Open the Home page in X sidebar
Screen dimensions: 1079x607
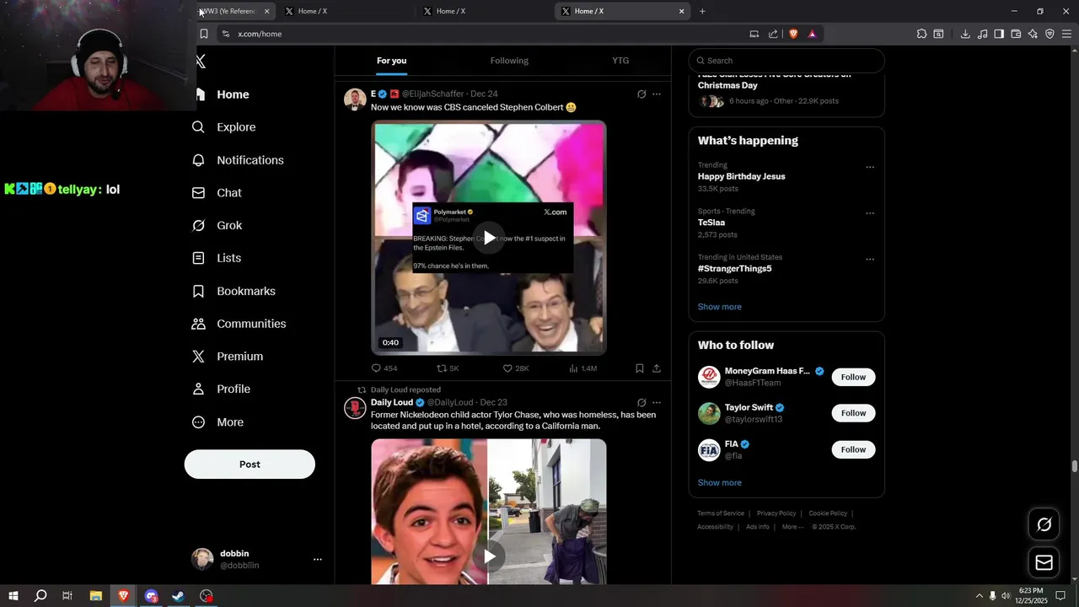(x=223, y=94)
